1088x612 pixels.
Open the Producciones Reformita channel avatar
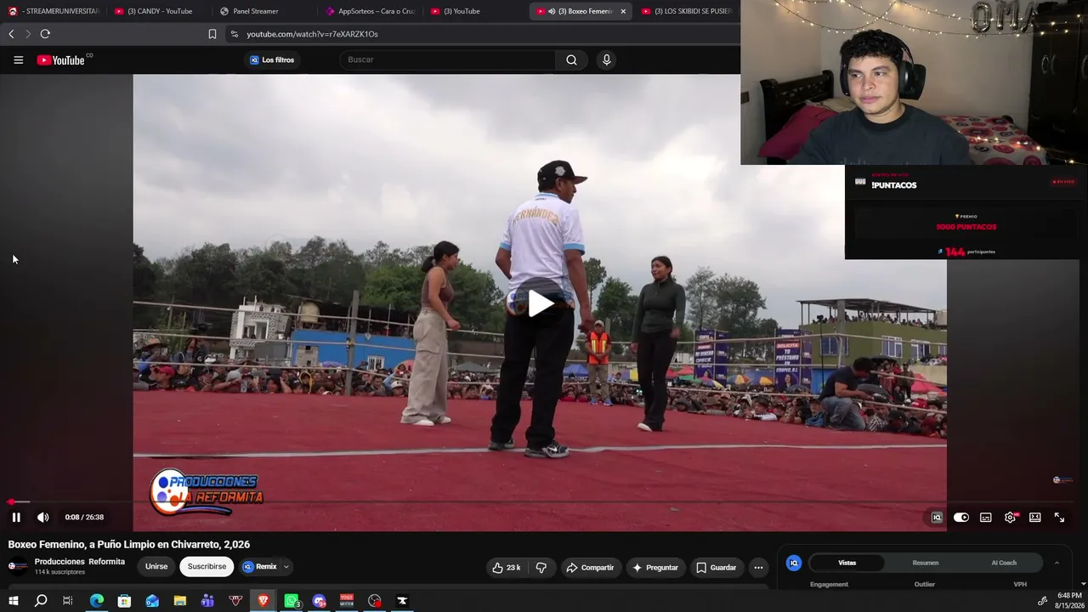tap(18, 566)
